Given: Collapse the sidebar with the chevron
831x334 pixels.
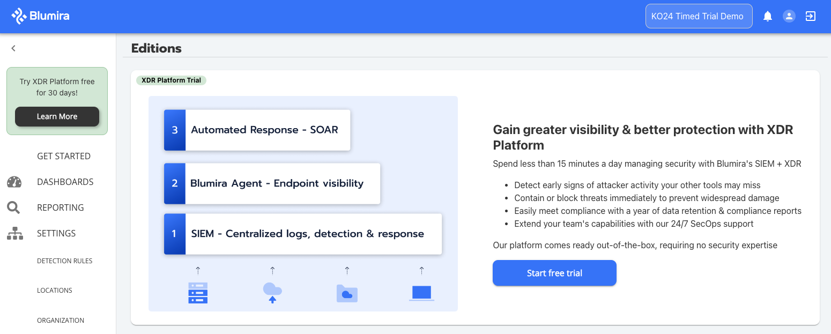Looking at the screenshot, I should click(x=13, y=48).
